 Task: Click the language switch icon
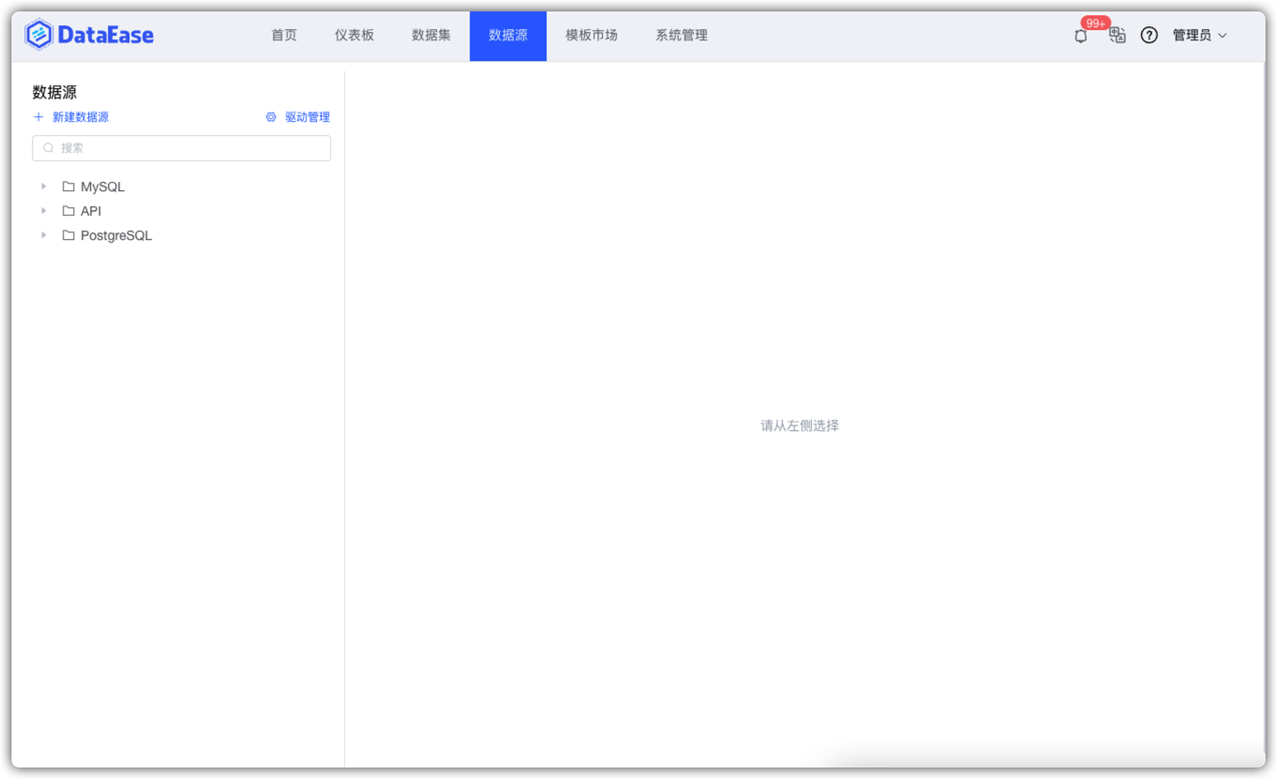(1116, 35)
